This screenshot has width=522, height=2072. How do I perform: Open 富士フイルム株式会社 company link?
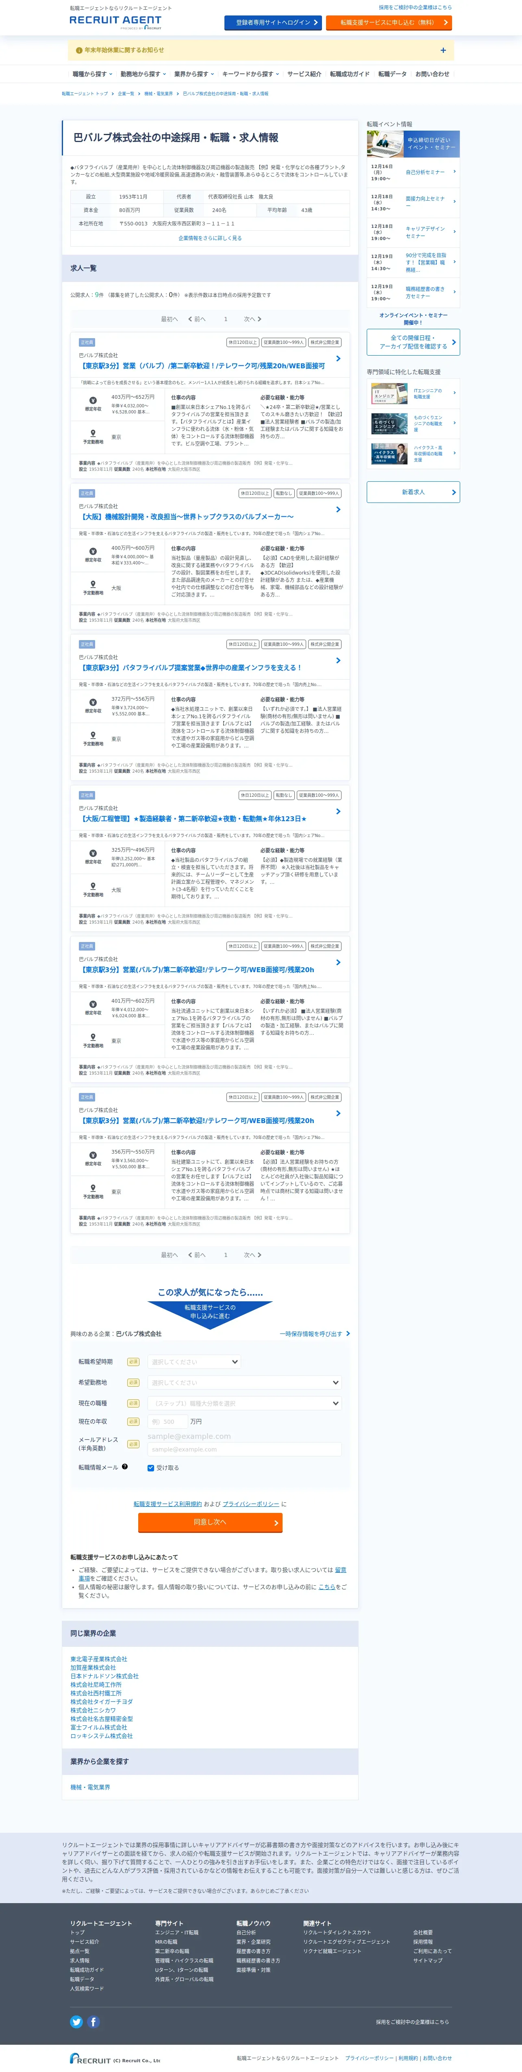(99, 1728)
